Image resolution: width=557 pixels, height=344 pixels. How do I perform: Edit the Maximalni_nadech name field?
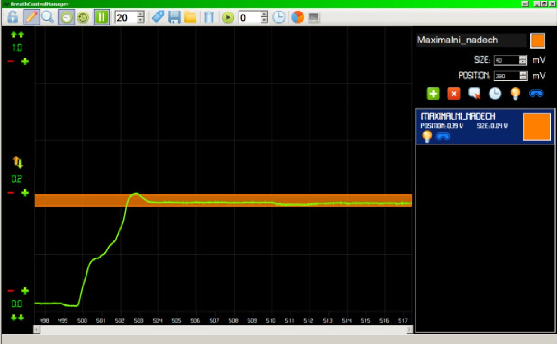[471, 40]
